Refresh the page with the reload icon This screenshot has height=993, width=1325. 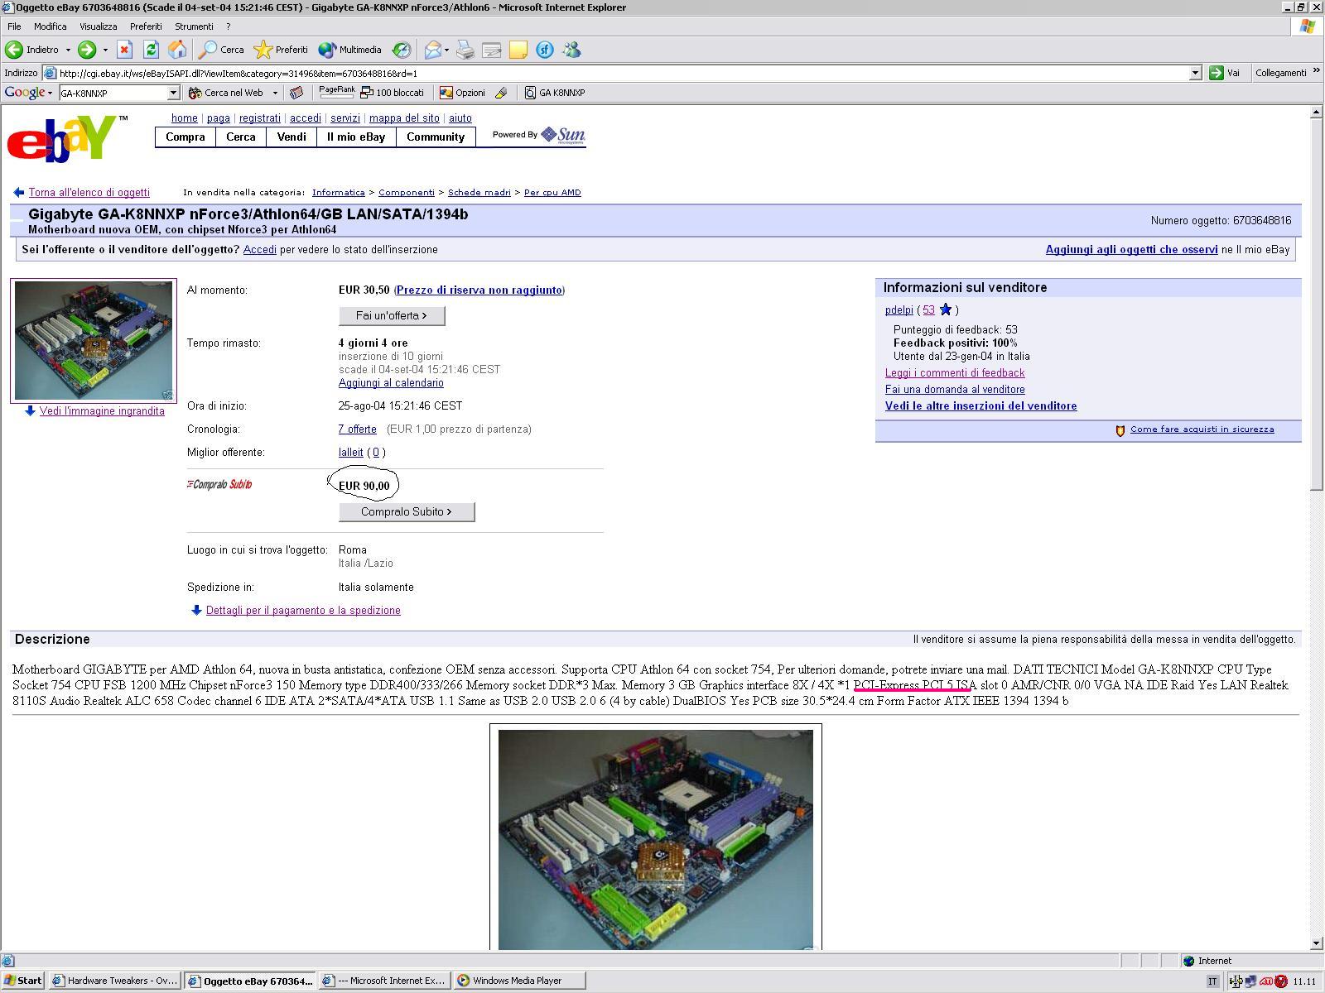coord(151,50)
